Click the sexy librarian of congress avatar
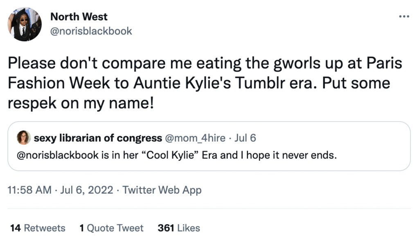 (x=24, y=138)
